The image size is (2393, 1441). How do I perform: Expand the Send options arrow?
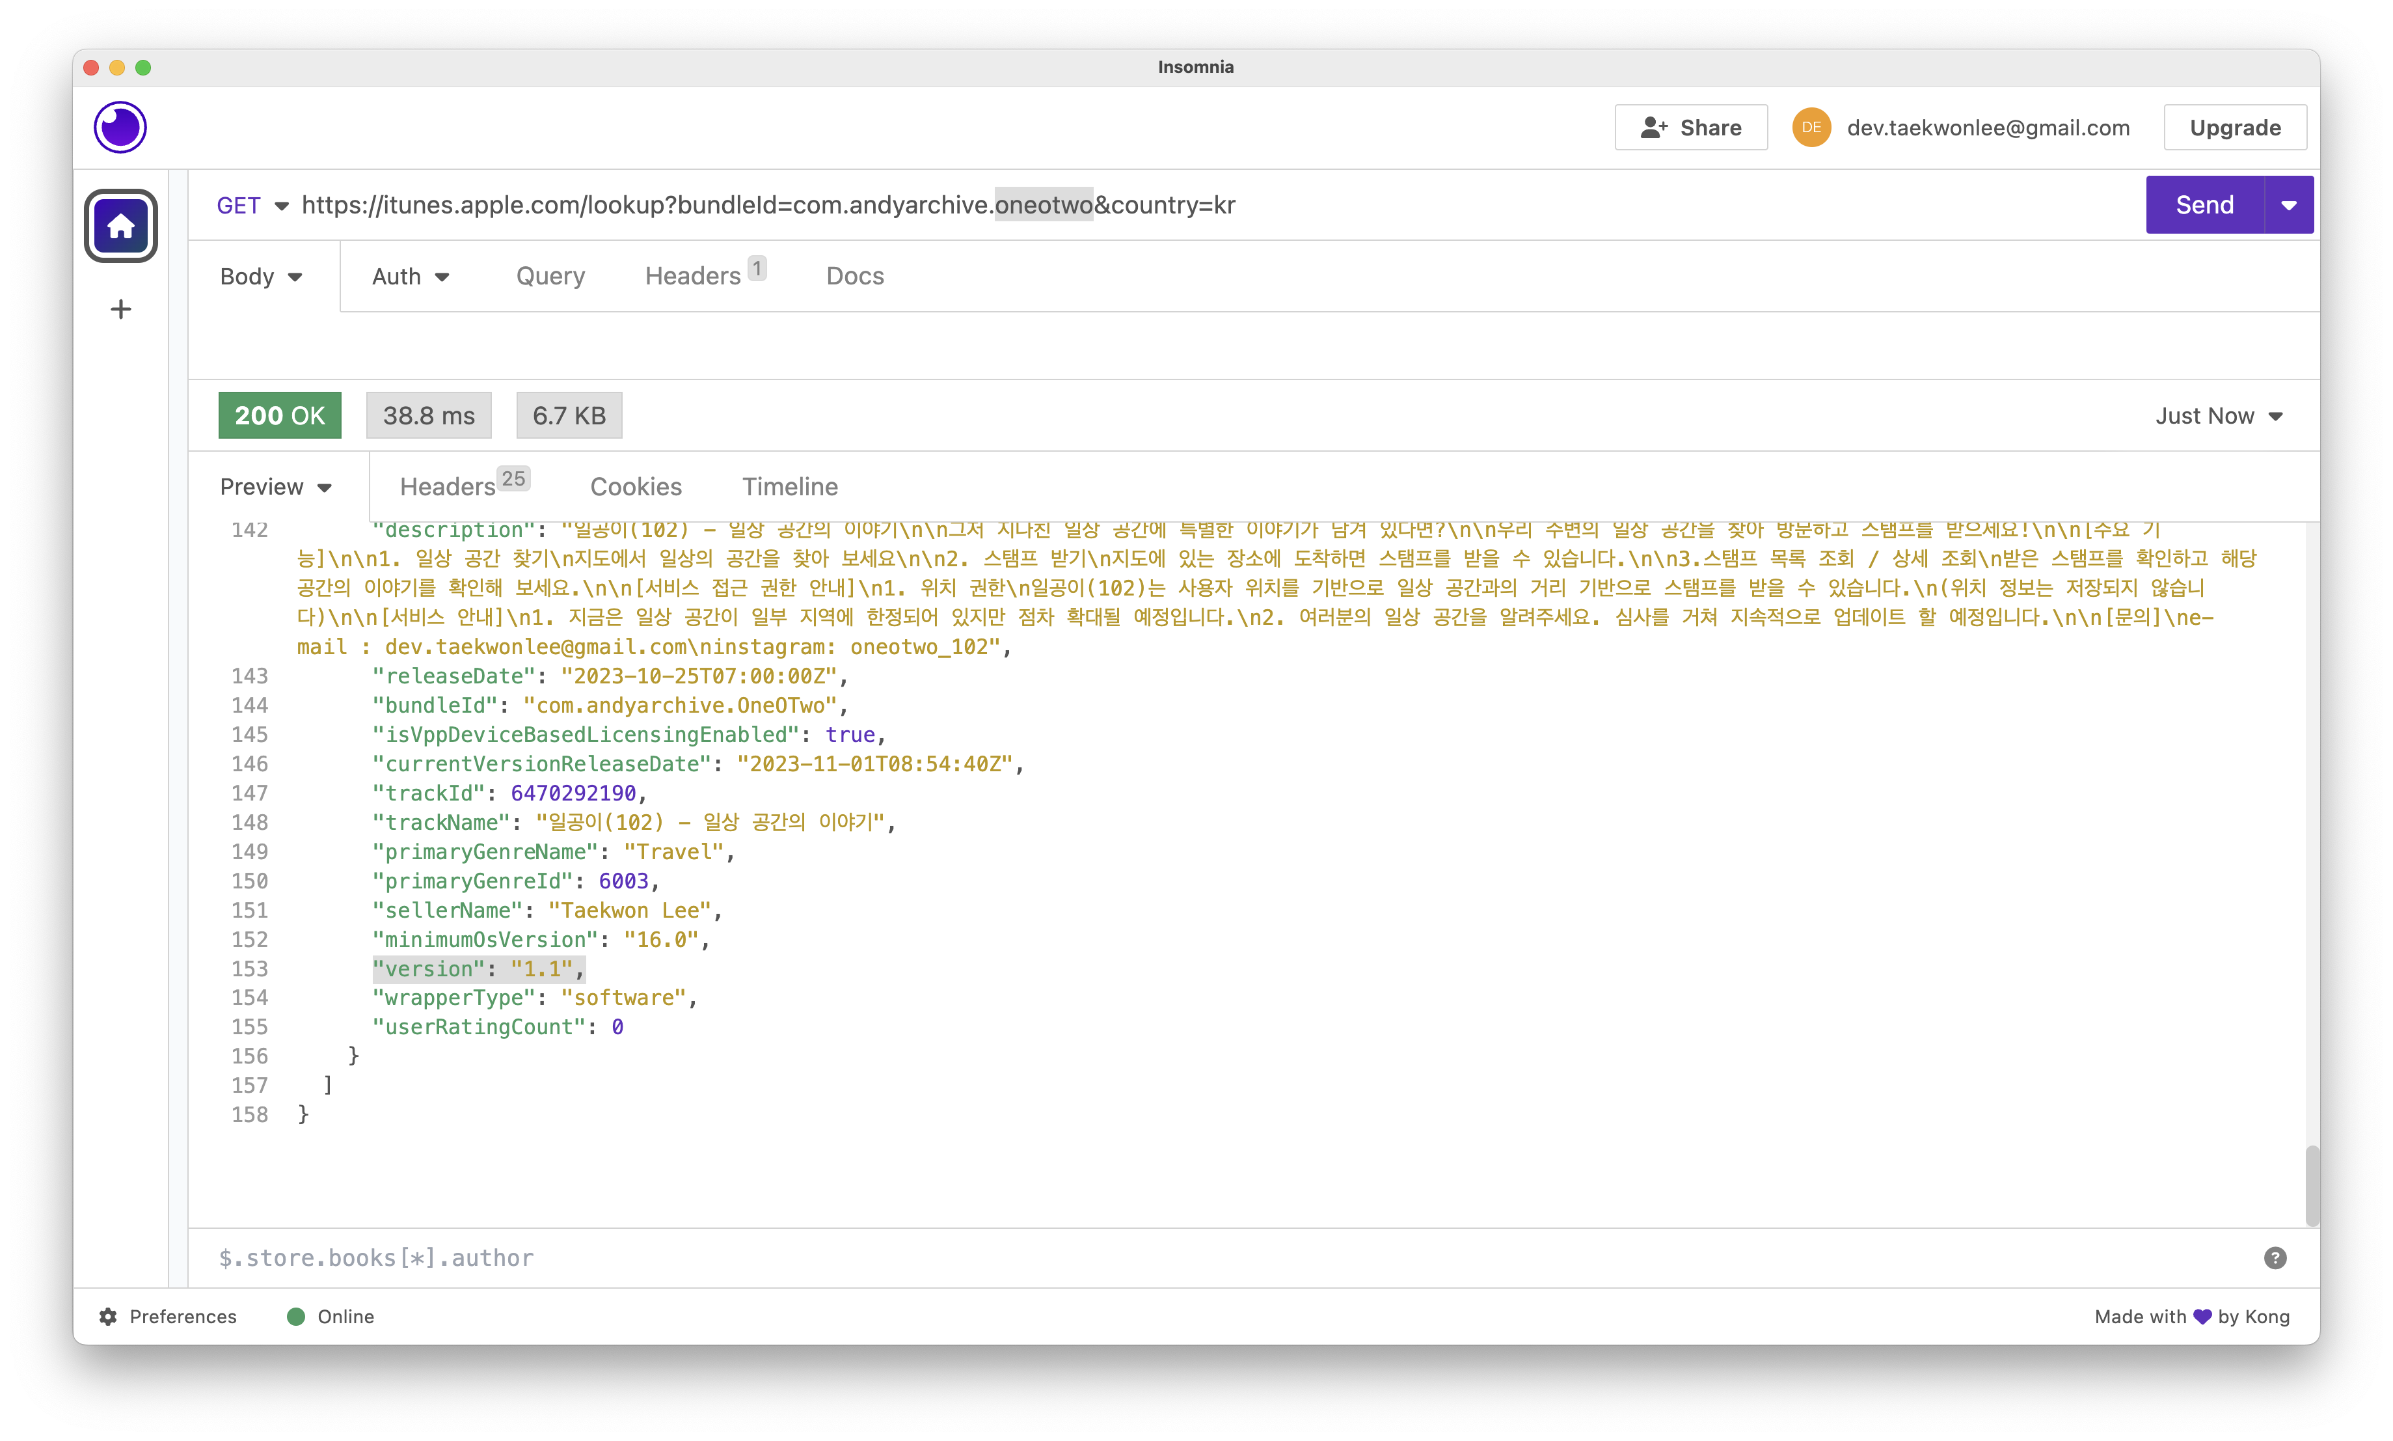tap(2288, 206)
